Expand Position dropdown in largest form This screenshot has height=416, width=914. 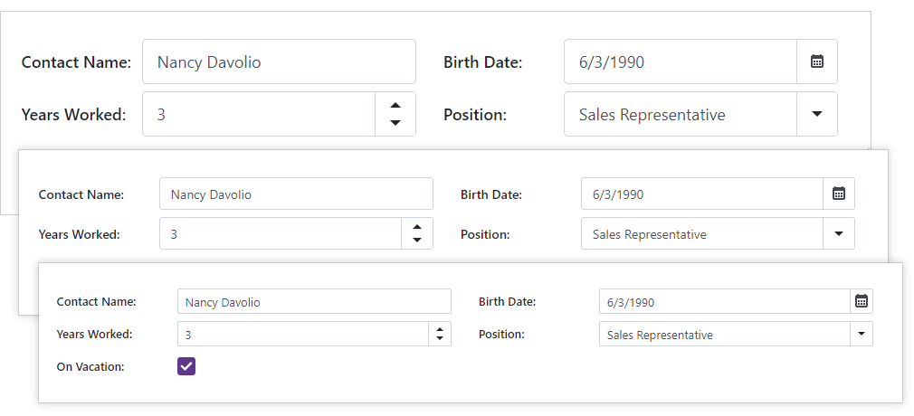817,114
